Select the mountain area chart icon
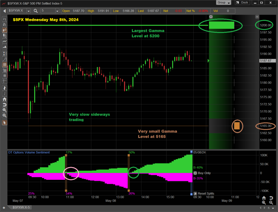278x212 pixels. point(4,47)
